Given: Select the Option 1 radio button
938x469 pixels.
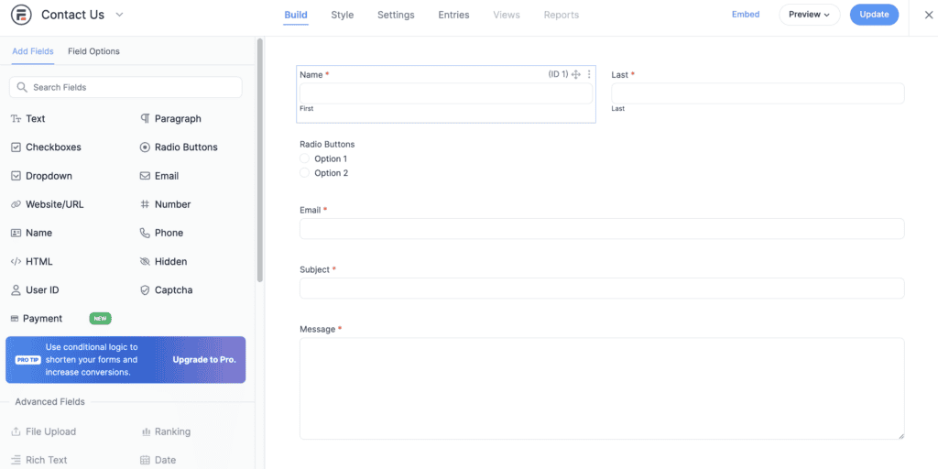Looking at the screenshot, I should 304,158.
